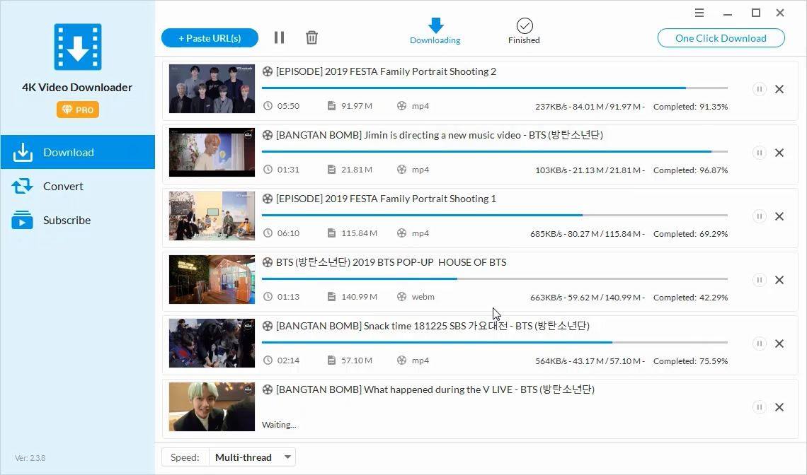Open the Speed Multi-thread dropdown
Image resolution: width=807 pixels, height=475 pixels.
point(252,457)
